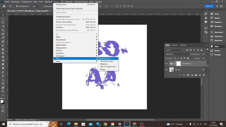
Task: Open the search icon in options bar
Action: 217,6
